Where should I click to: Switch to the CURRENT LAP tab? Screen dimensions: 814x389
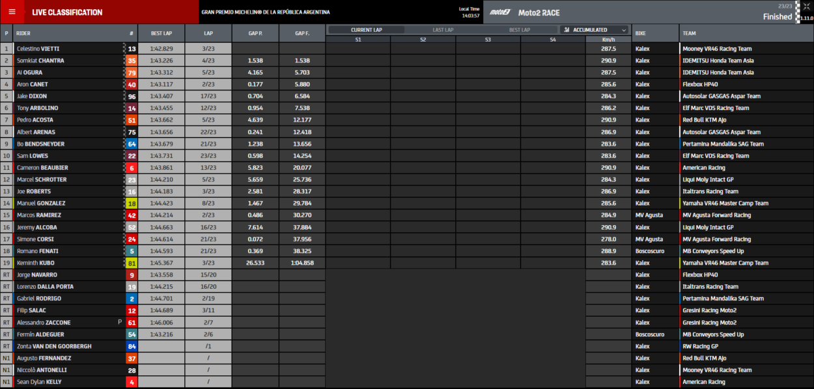tap(366, 30)
